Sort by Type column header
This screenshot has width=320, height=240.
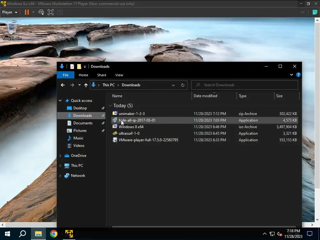(242, 96)
